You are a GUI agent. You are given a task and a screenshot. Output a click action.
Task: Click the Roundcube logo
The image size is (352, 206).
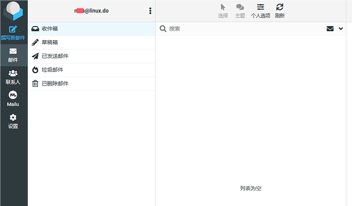click(13, 11)
